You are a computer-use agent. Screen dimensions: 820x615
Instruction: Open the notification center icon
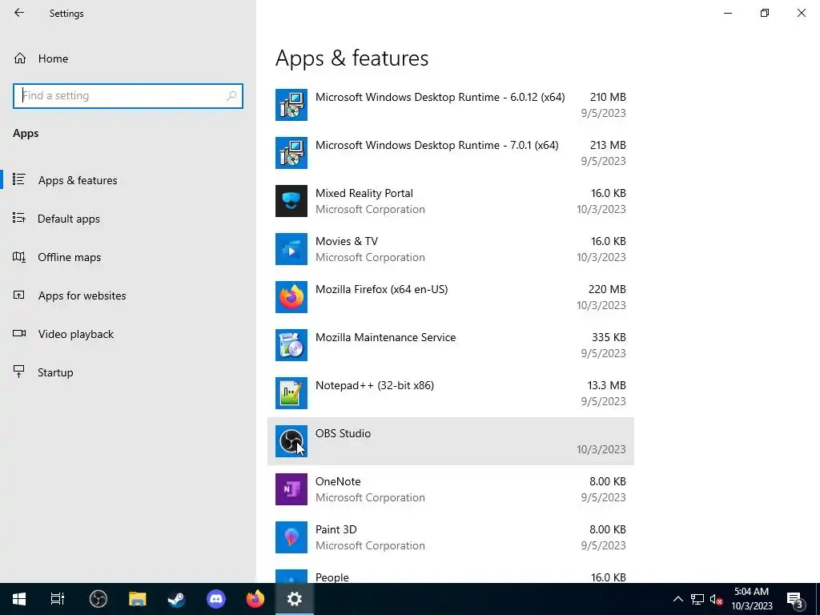pyautogui.click(x=794, y=599)
